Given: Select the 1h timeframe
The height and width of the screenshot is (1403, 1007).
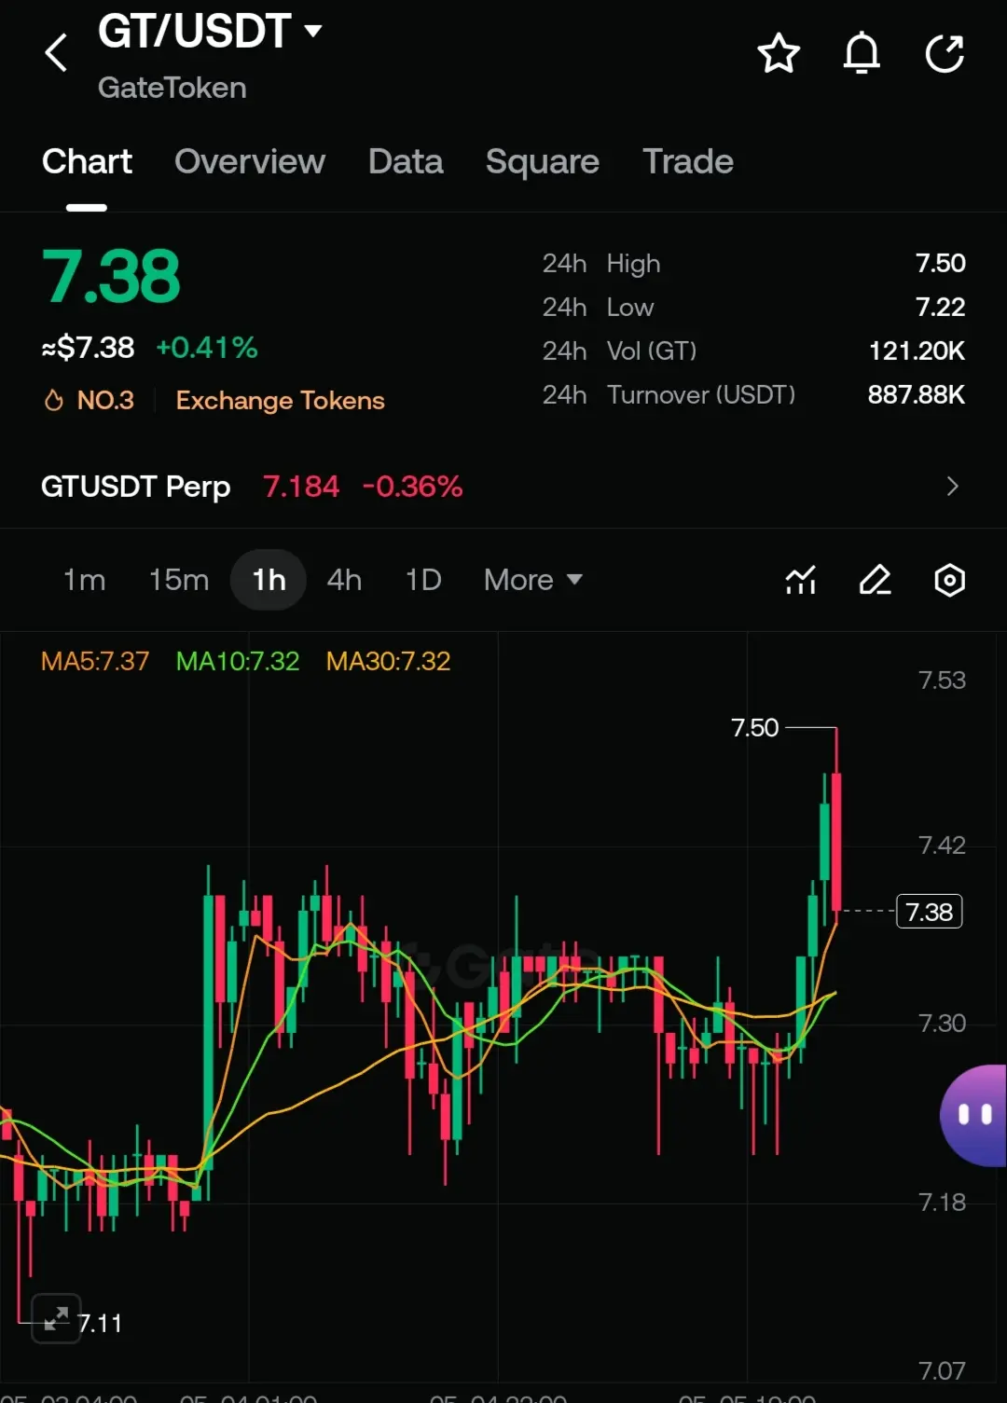Looking at the screenshot, I should coord(269,580).
